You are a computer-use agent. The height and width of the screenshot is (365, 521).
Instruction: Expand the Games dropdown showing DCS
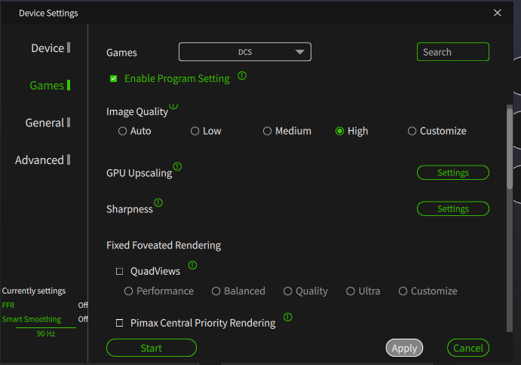[x=245, y=52]
